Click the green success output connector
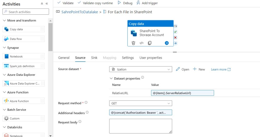 [175, 32]
